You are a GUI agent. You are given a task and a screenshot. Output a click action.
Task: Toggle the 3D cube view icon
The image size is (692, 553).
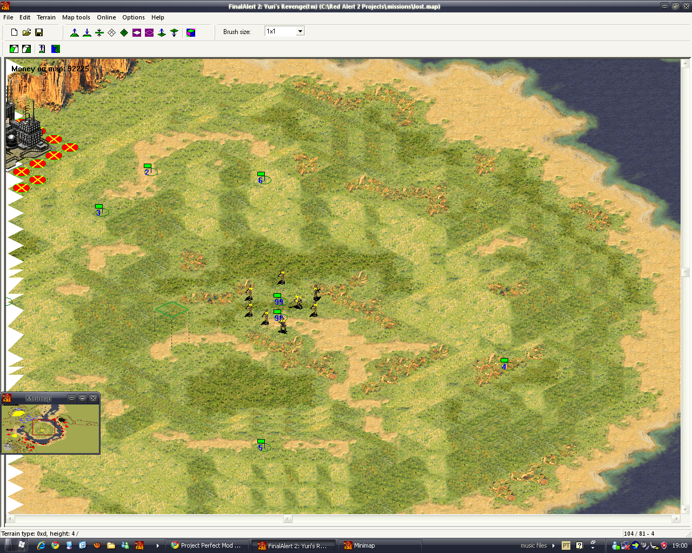tap(191, 32)
